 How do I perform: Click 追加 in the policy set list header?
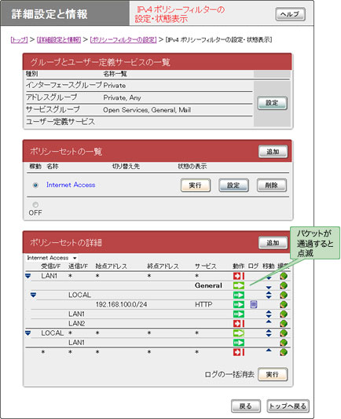click(x=273, y=152)
